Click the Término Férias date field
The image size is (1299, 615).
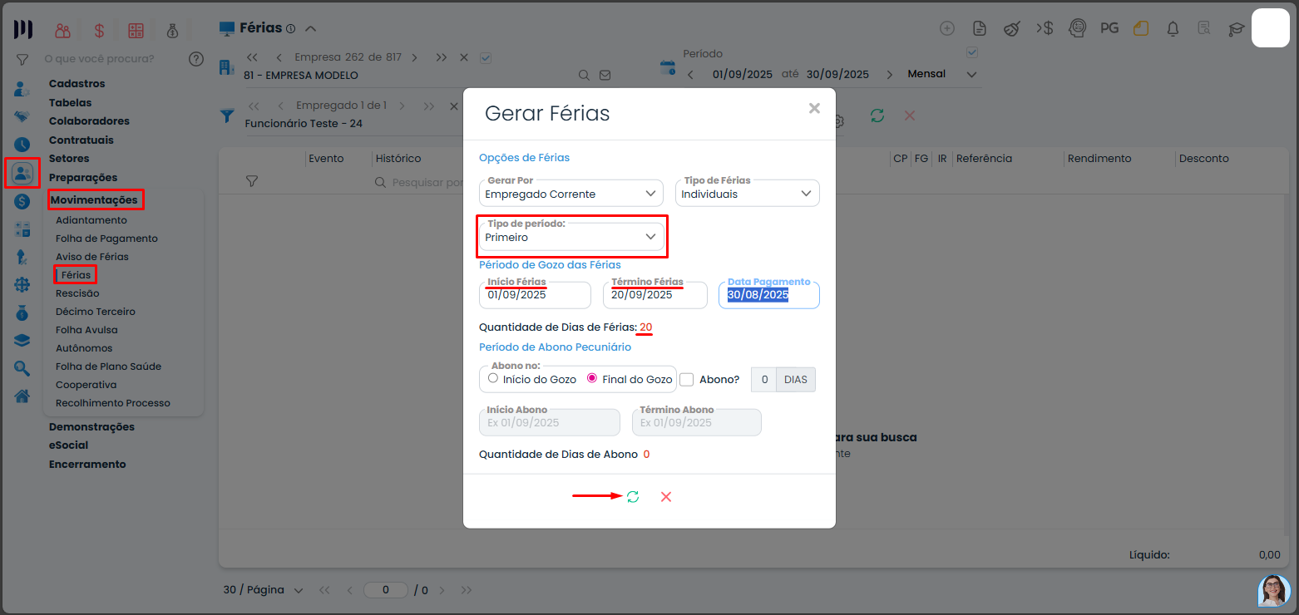655,295
